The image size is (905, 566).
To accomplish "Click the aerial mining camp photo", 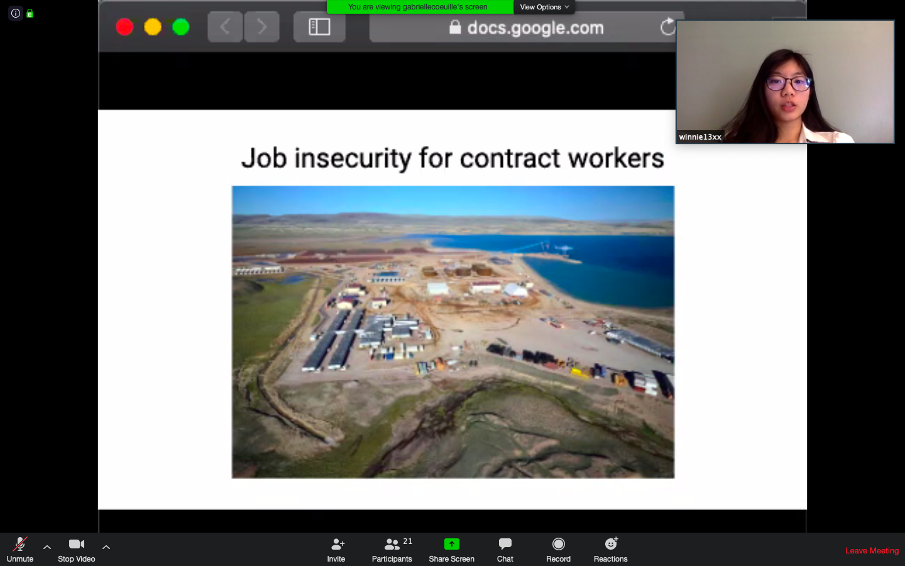I will point(453,332).
